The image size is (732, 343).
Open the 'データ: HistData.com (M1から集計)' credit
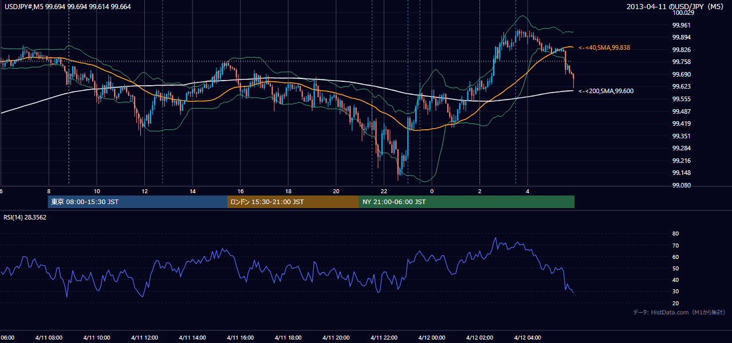click(679, 312)
